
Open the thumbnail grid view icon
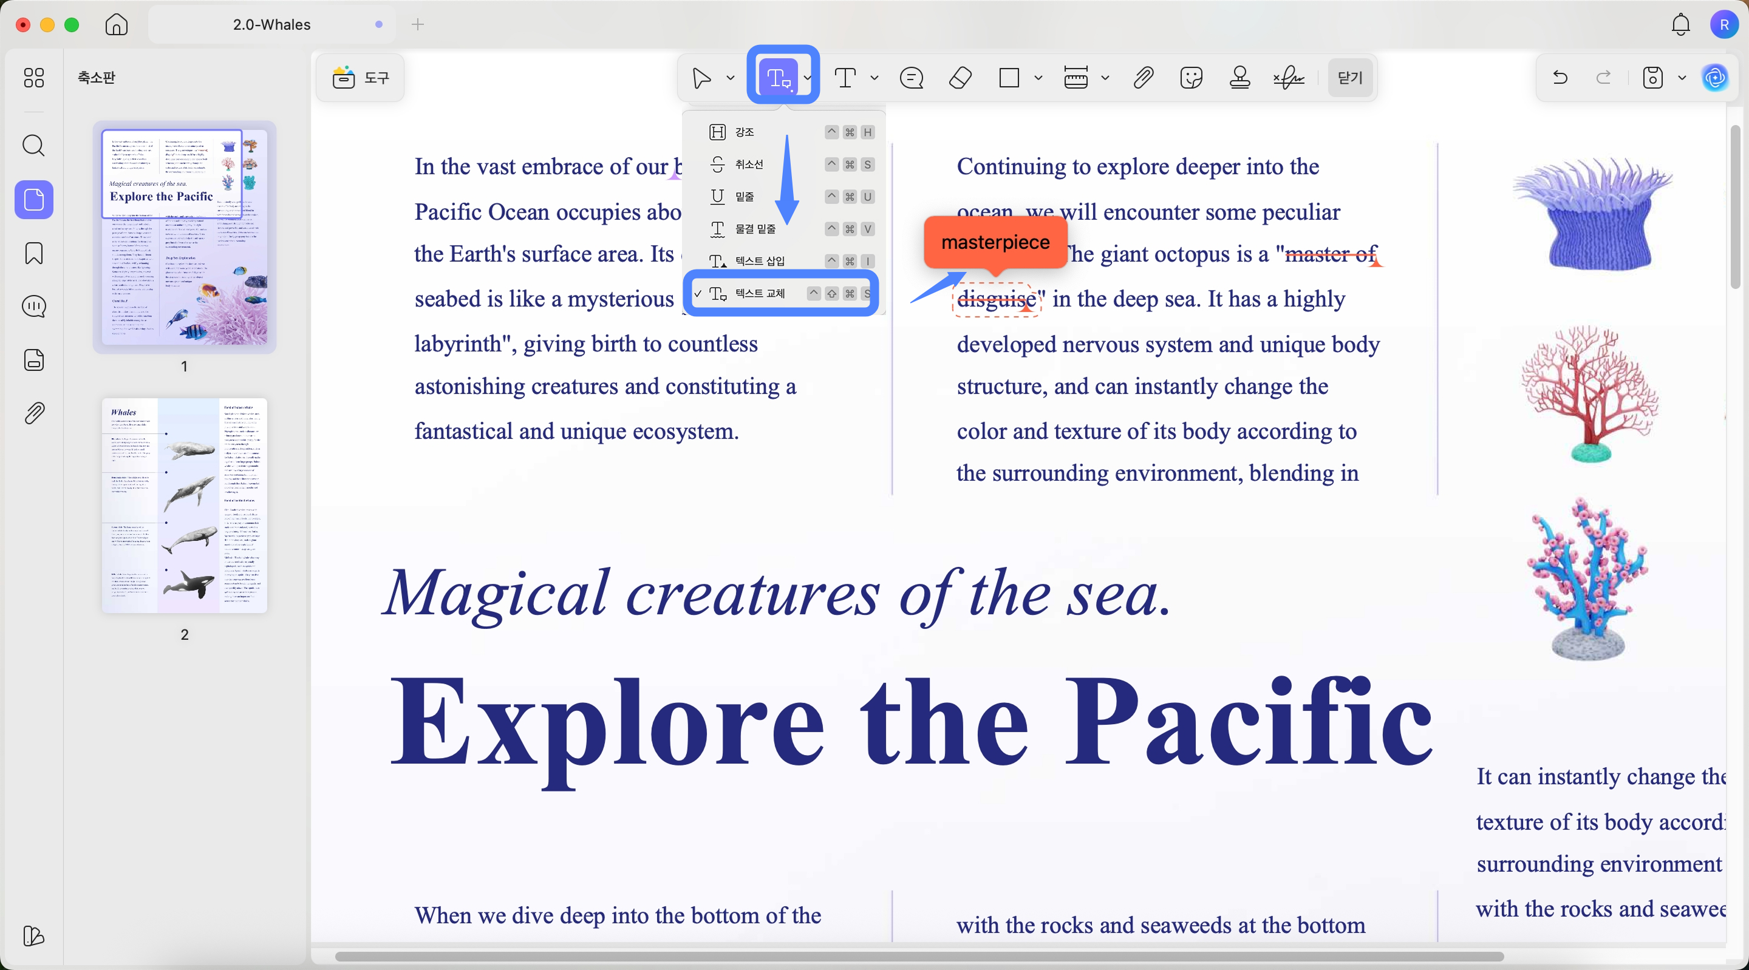point(33,77)
